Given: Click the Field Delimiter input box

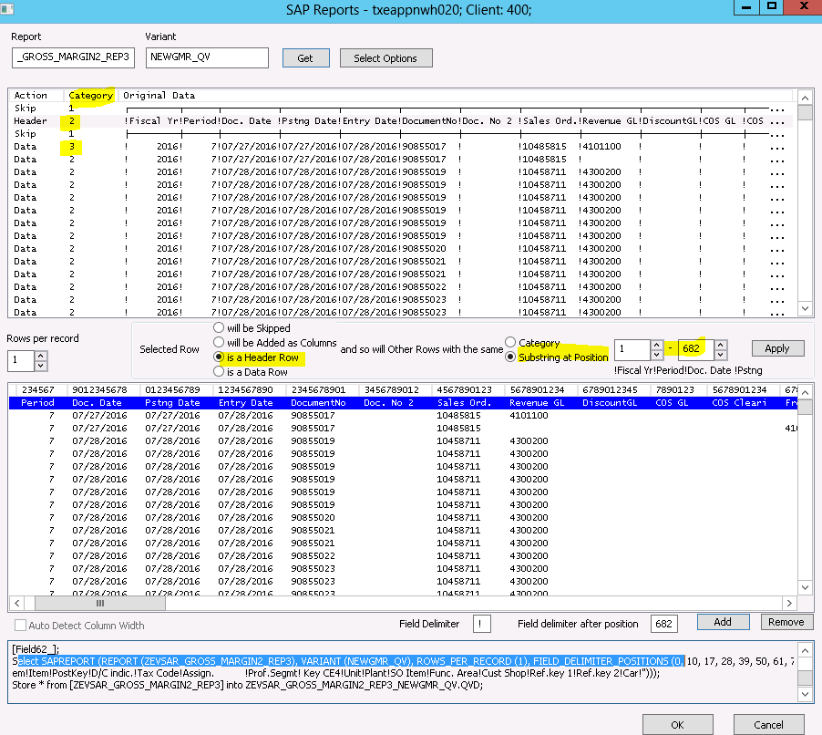Looking at the screenshot, I should click(481, 624).
